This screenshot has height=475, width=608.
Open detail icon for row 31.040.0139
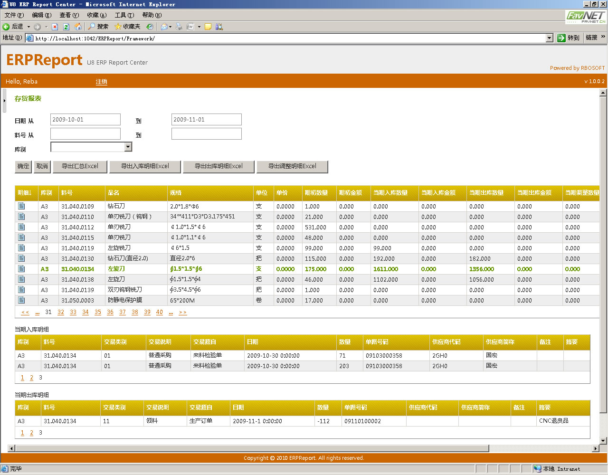coord(21,290)
